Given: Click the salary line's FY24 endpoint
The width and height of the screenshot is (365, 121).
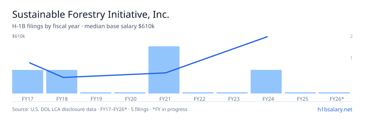Looking at the screenshot, I should tap(267, 37).
